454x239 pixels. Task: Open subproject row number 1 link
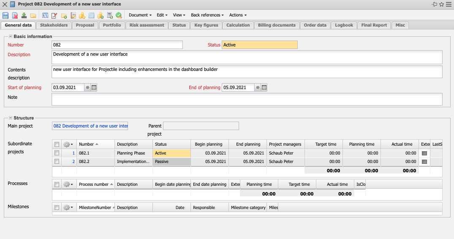click(x=73, y=153)
